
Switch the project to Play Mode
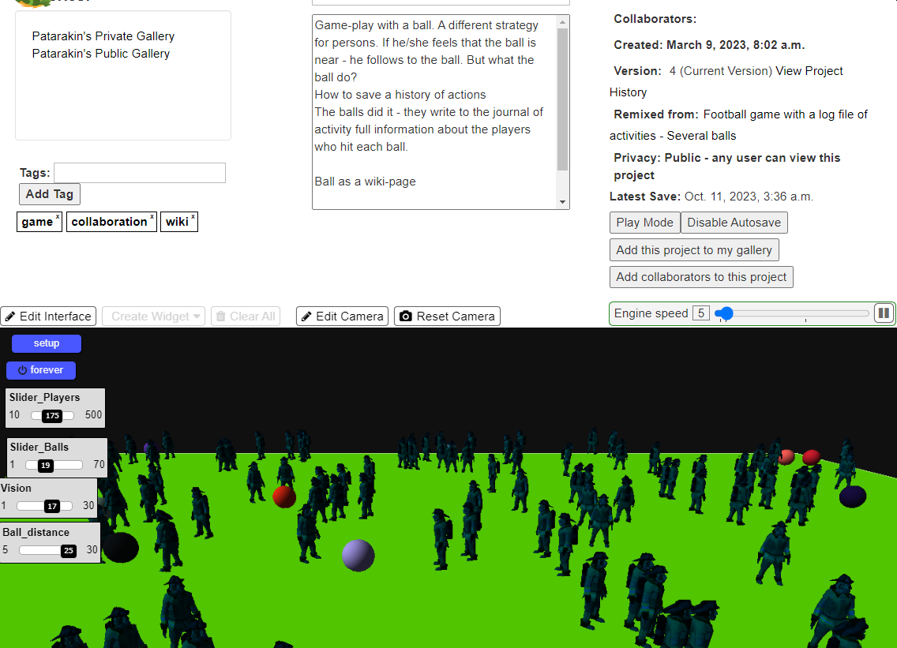644,223
